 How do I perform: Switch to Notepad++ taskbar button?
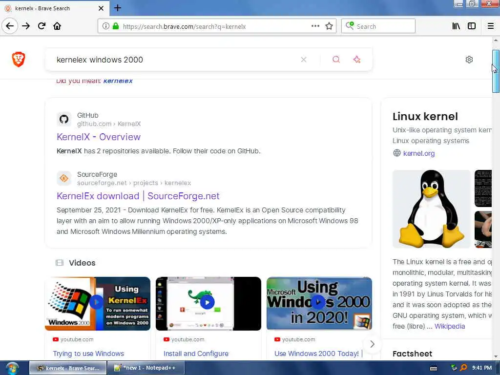(x=146, y=368)
